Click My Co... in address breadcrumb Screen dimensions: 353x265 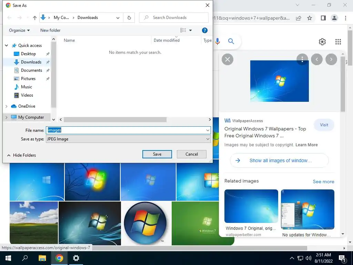(61, 18)
